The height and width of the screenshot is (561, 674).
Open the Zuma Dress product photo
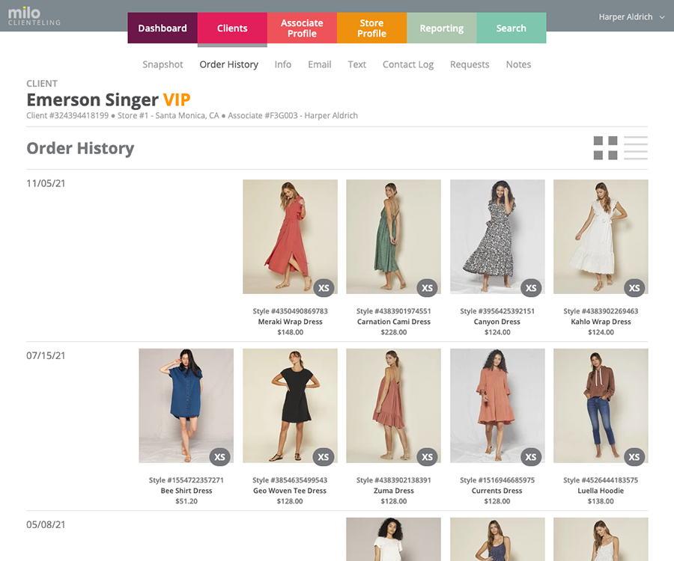(393, 405)
